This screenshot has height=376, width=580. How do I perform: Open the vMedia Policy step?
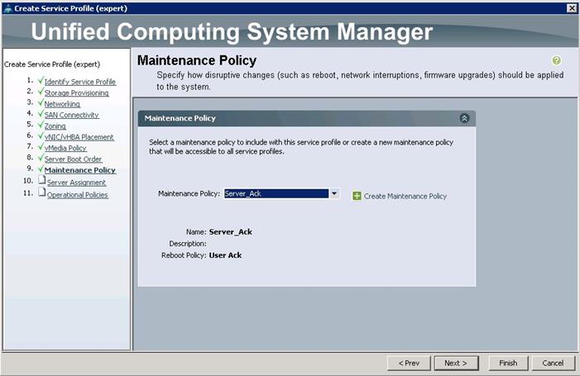pyautogui.click(x=65, y=148)
